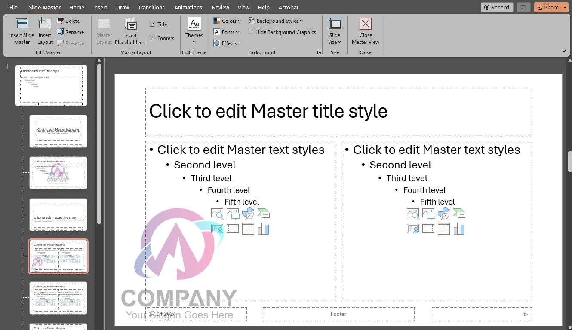Viewport: 572px width, 330px height.
Task: Switch to the Animations tab
Action: (x=188, y=7)
